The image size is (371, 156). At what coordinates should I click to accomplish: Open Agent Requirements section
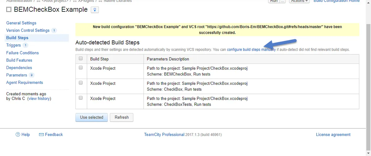point(25,82)
